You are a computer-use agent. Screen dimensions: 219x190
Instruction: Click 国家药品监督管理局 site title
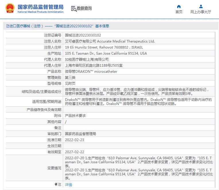click(40, 7)
